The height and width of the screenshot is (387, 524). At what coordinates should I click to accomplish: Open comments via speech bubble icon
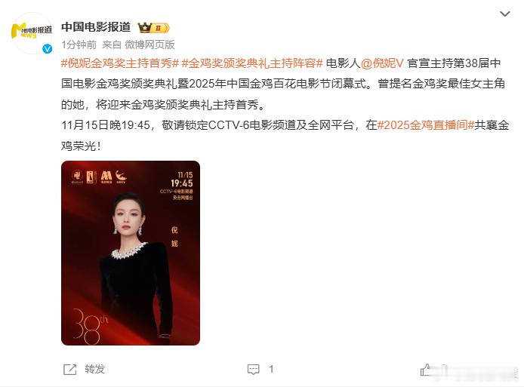pos(253,370)
